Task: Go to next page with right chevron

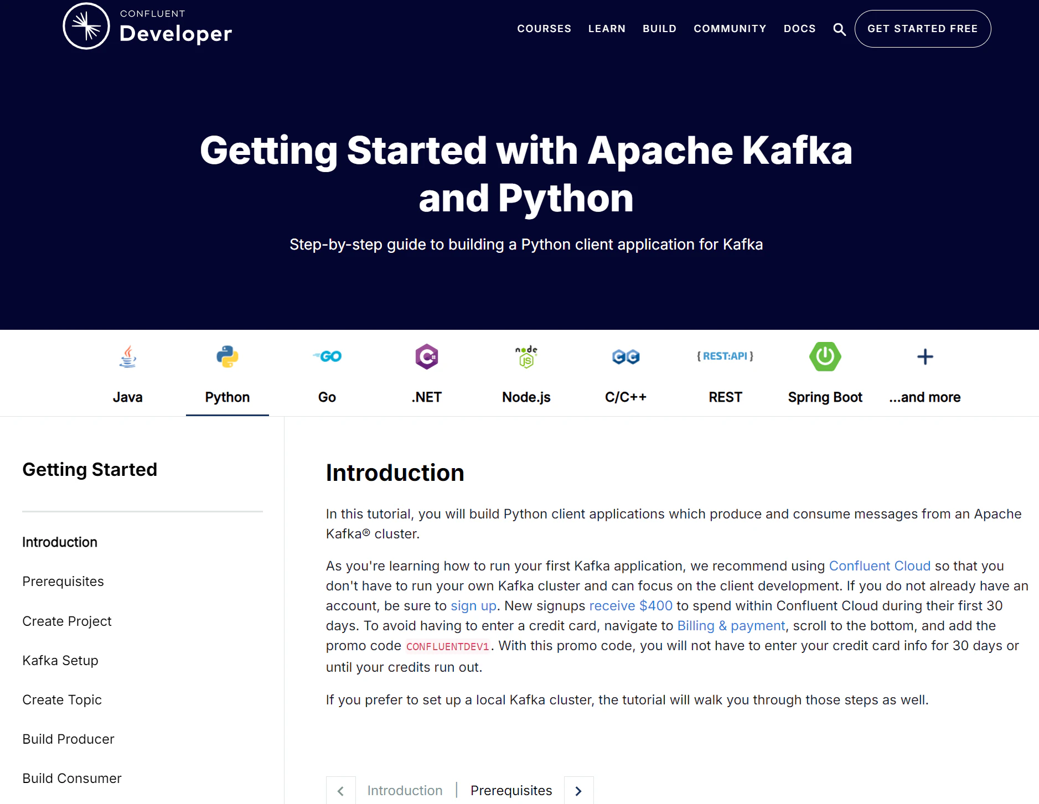Action: (x=578, y=791)
